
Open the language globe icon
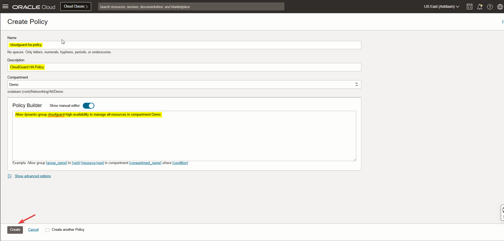pyautogui.click(x=500, y=7)
